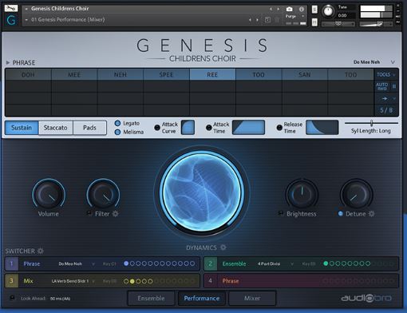Screen dimensions: 407x313
Task: Select the Staccato articulation
Action: (56, 128)
